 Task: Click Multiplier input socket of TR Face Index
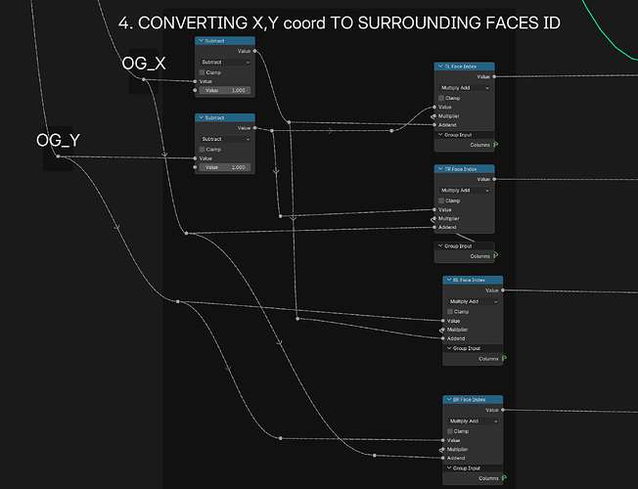click(434, 218)
